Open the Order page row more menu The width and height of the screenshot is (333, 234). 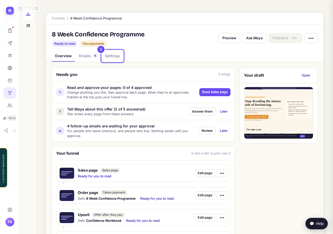(x=222, y=195)
